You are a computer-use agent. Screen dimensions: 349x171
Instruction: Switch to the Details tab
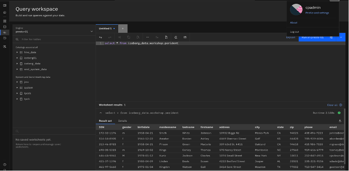[x=122, y=121]
